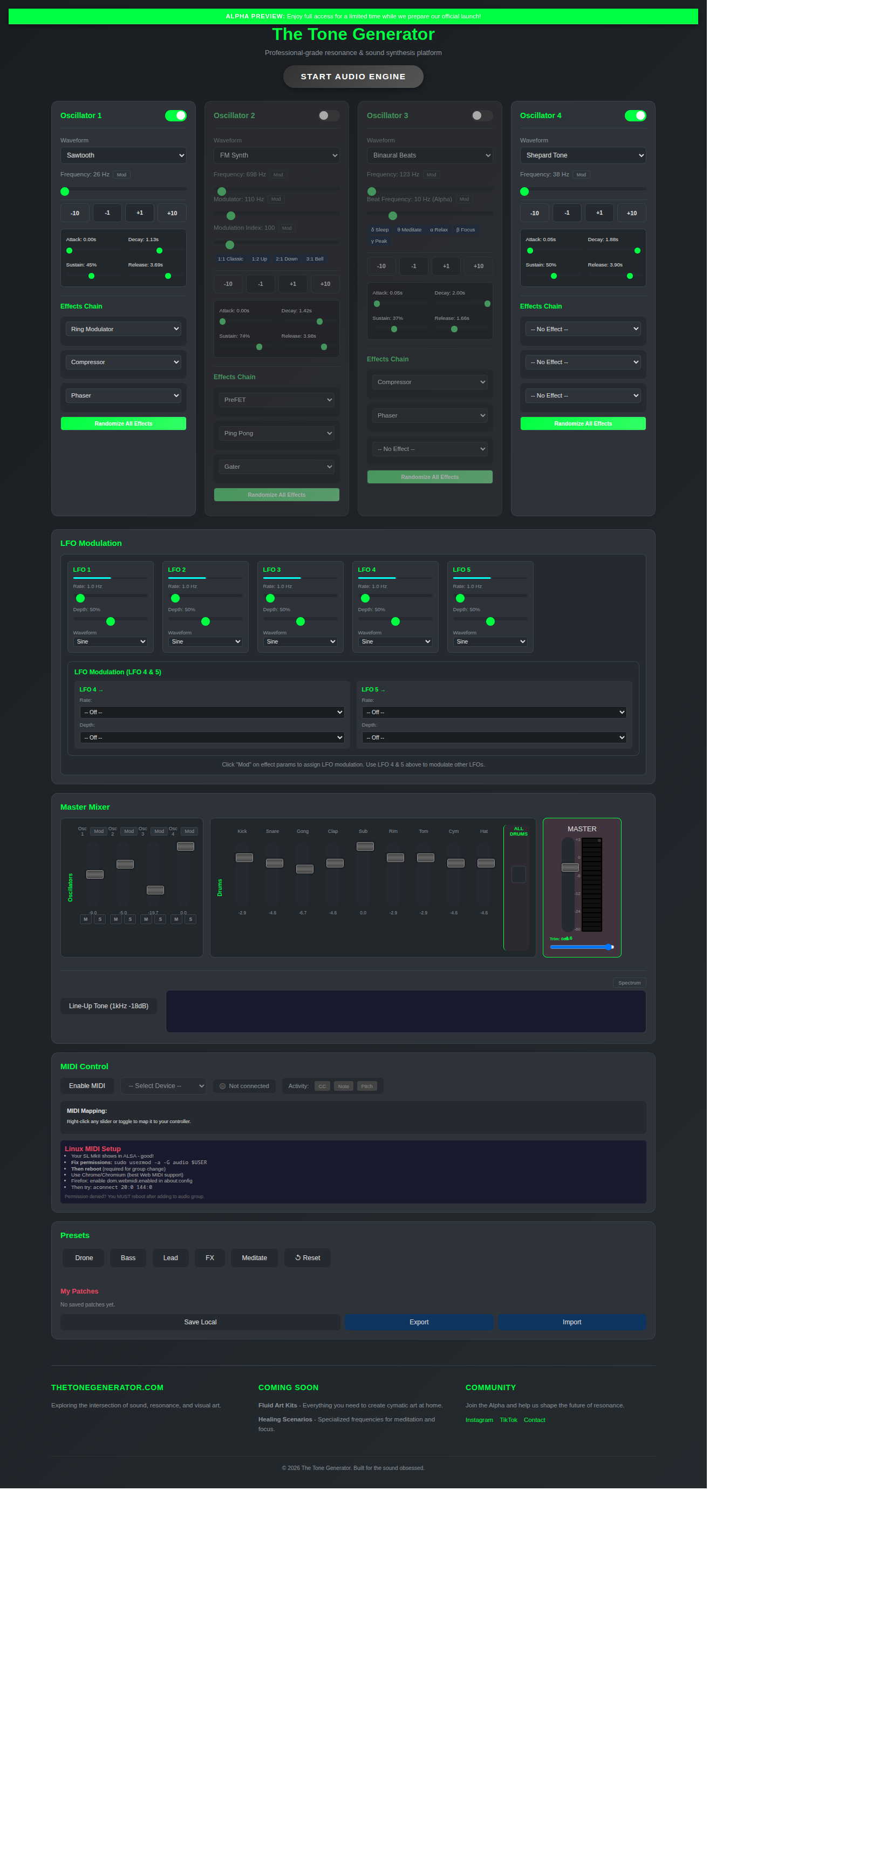This screenshot has height=1860, width=873.
Task: Toggle the All Drums button
Action: 518,874
